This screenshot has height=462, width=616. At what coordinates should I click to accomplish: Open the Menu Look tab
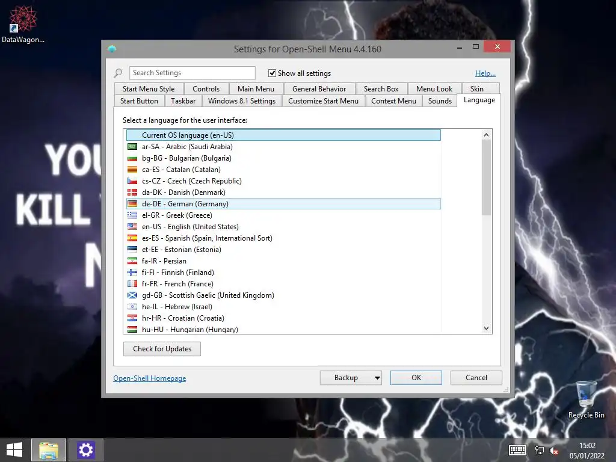tap(434, 89)
